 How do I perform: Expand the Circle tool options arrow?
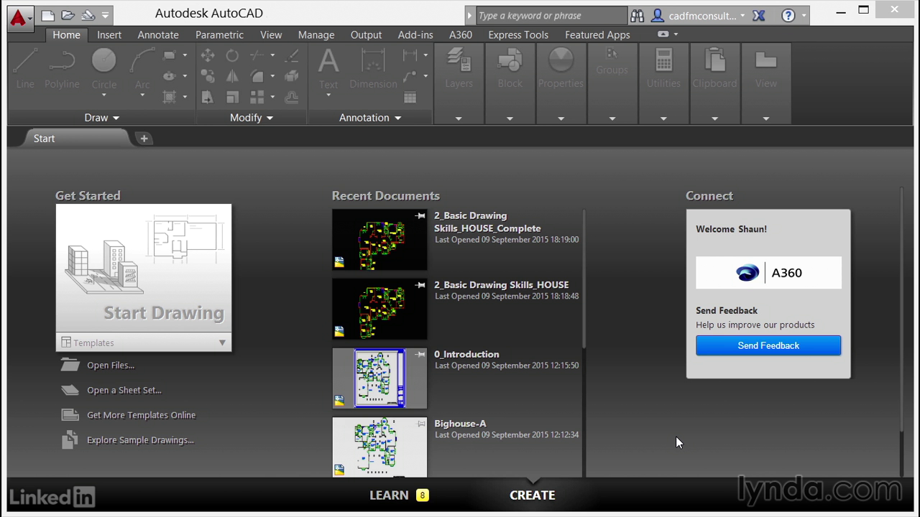pos(103,96)
